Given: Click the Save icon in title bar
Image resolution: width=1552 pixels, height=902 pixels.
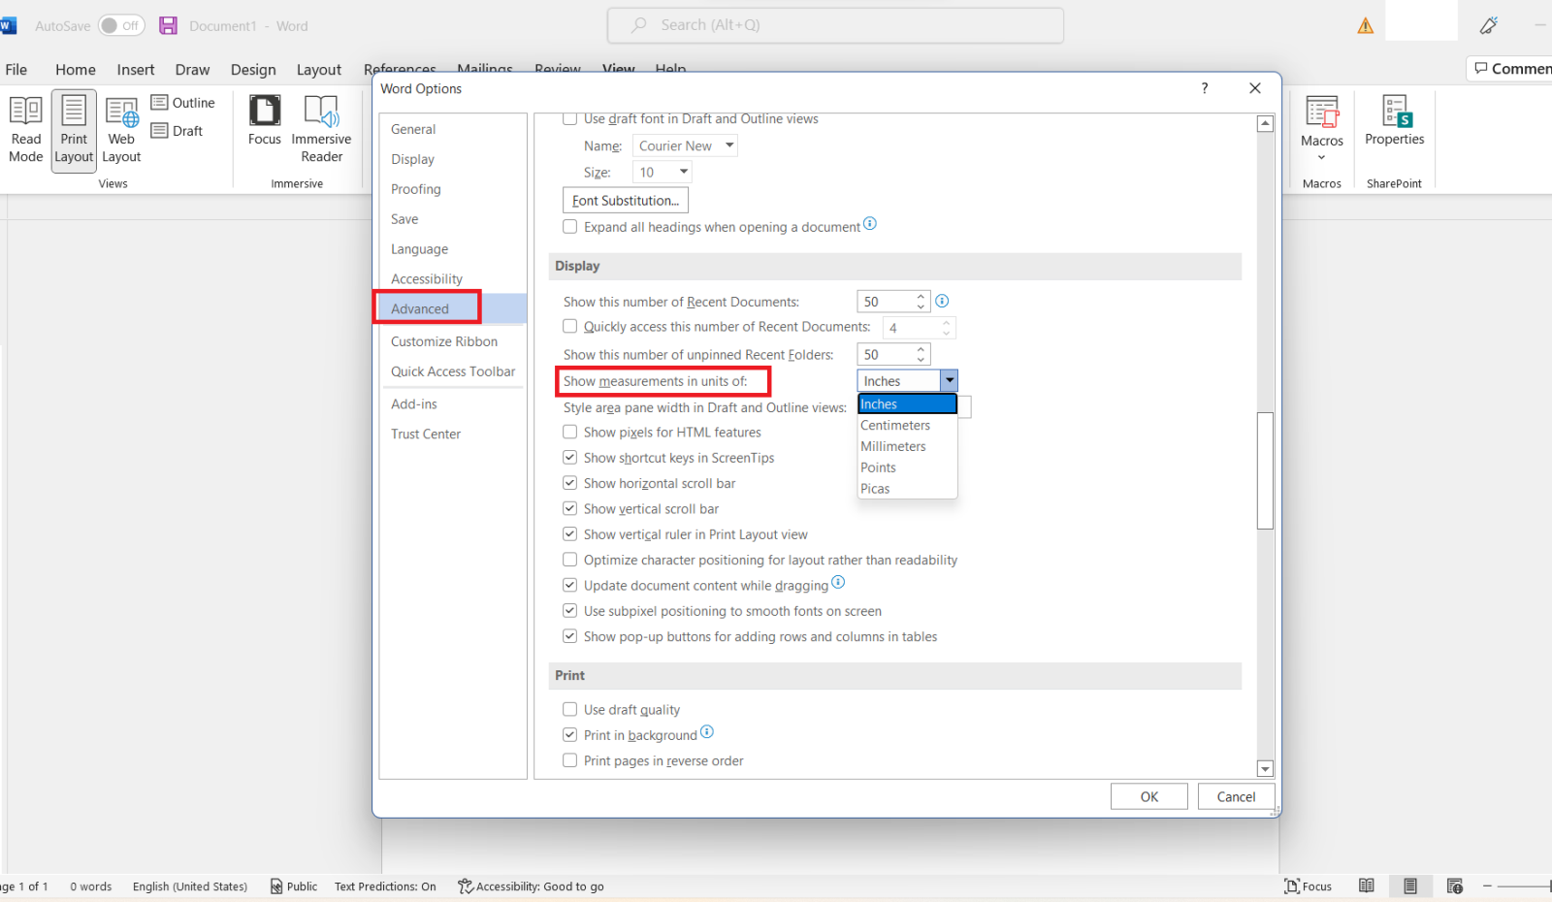Looking at the screenshot, I should [x=168, y=26].
